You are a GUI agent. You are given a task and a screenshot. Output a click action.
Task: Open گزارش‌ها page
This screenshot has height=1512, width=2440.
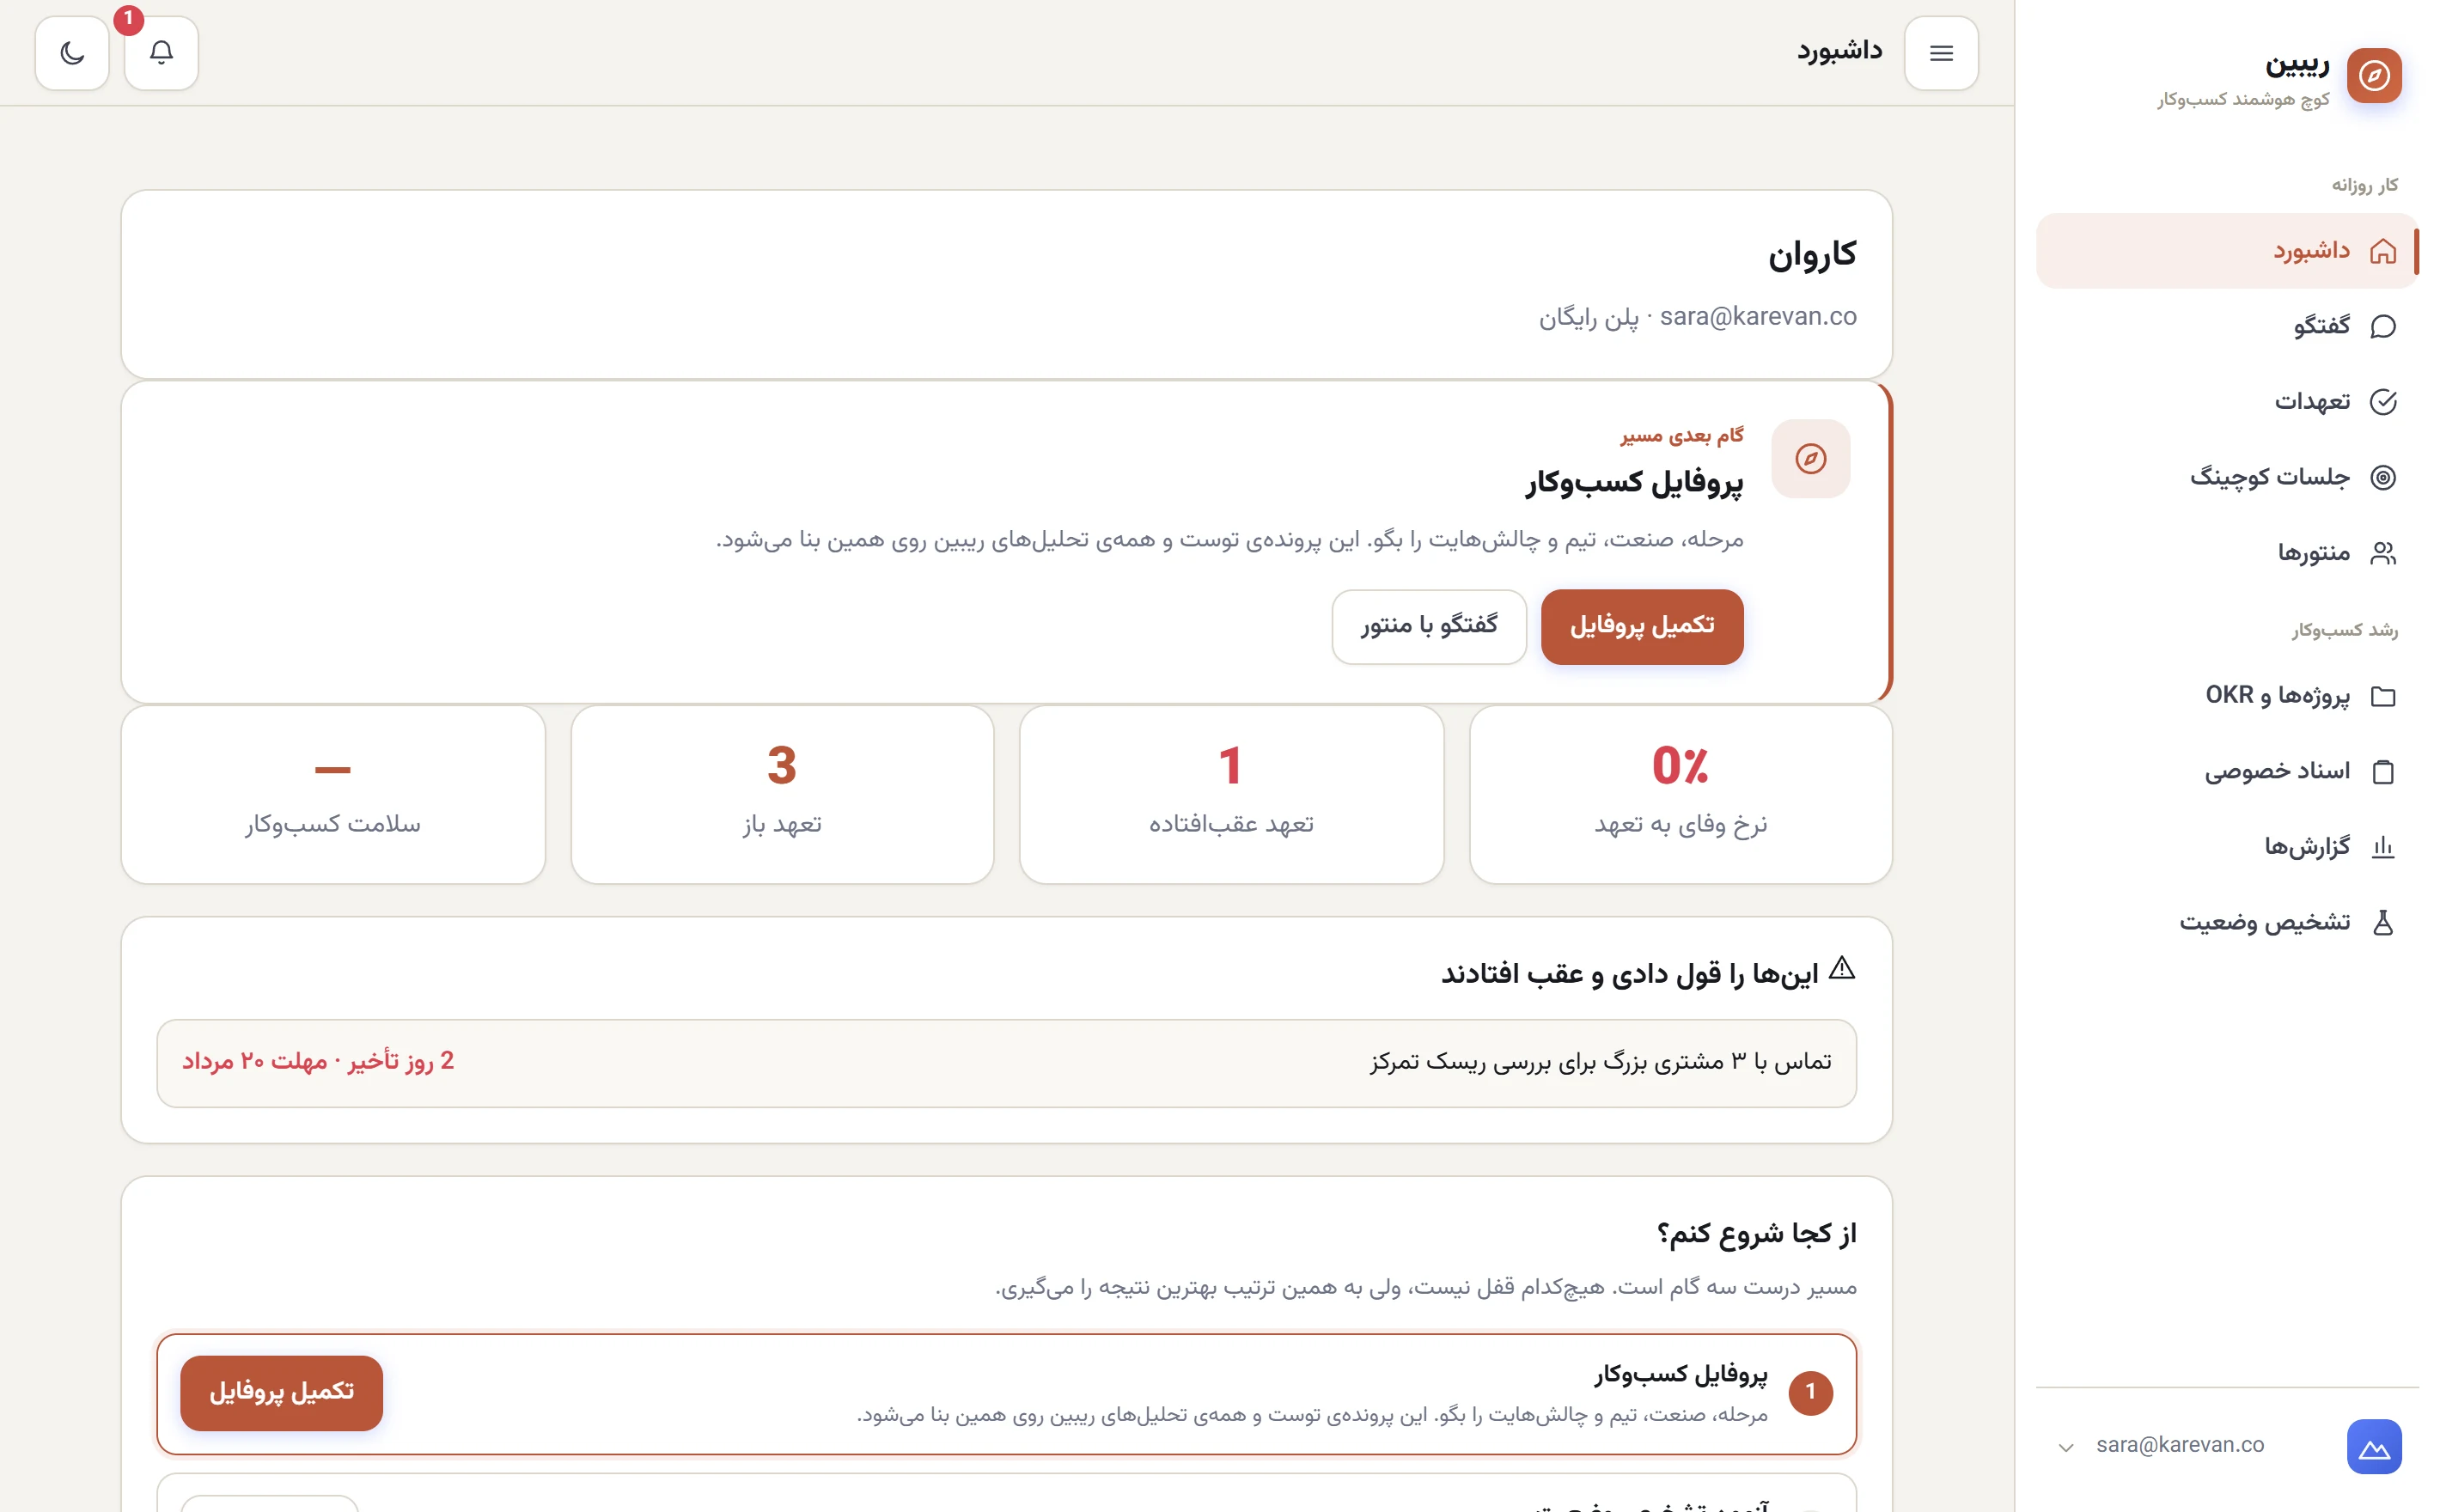pyautogui.click(x=2226, y=847)
